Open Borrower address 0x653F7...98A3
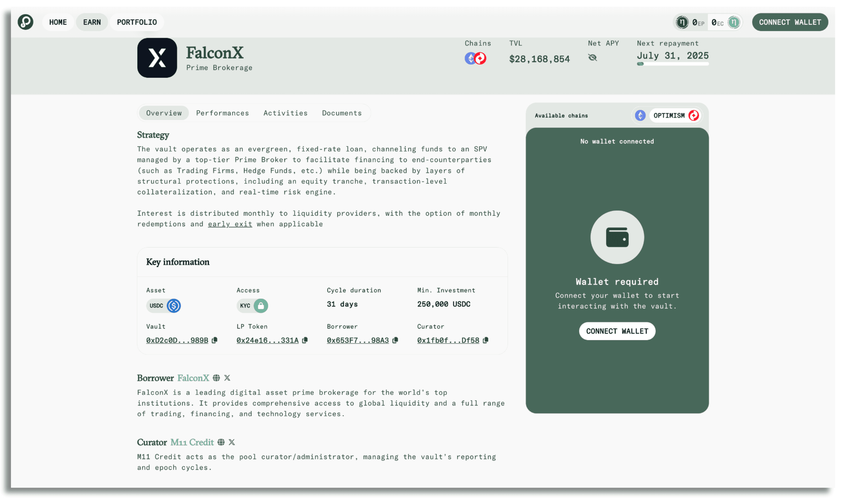 pos(358,340)
